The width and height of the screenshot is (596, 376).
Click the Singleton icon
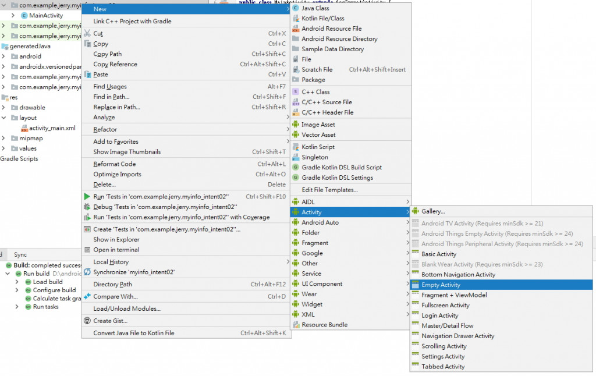tap(296, 157)
